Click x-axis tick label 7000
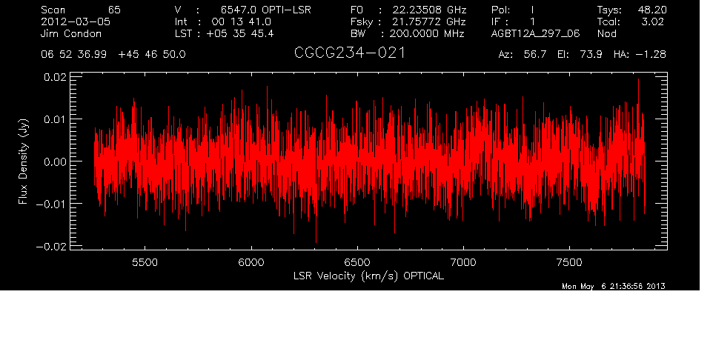Screen dimensions: 713x363 pos(463,262)
